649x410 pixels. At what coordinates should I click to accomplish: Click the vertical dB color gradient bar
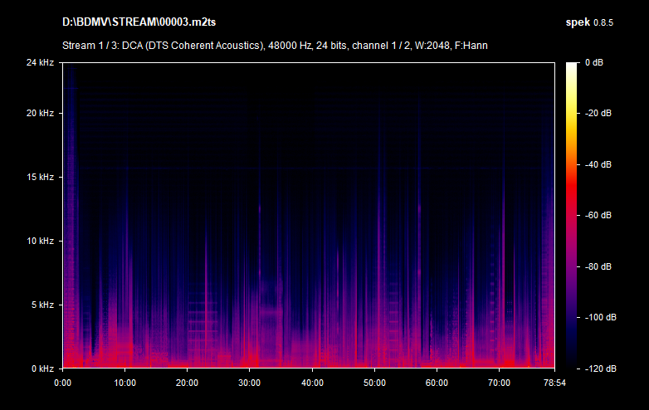[x=573, y=215]
